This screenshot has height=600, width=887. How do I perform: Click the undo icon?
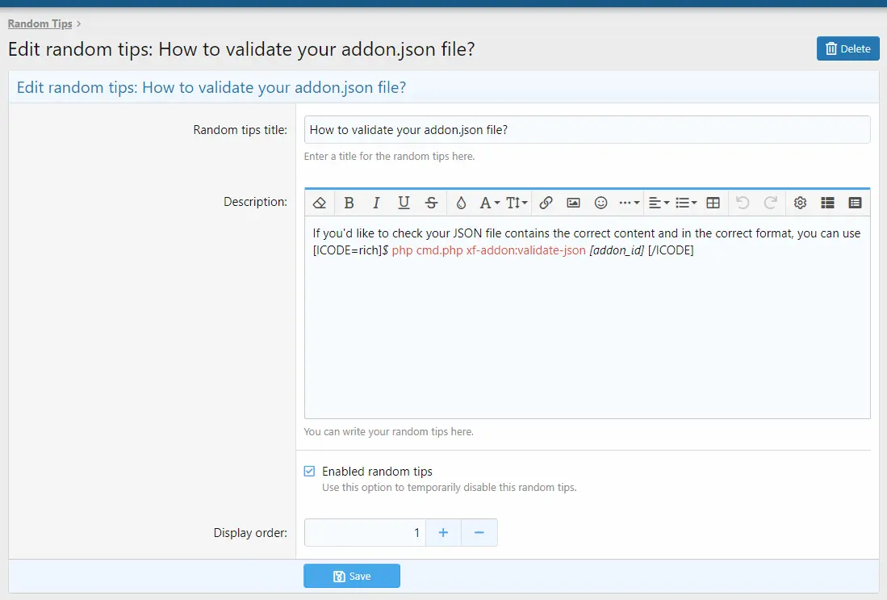(x=743, y=203)
